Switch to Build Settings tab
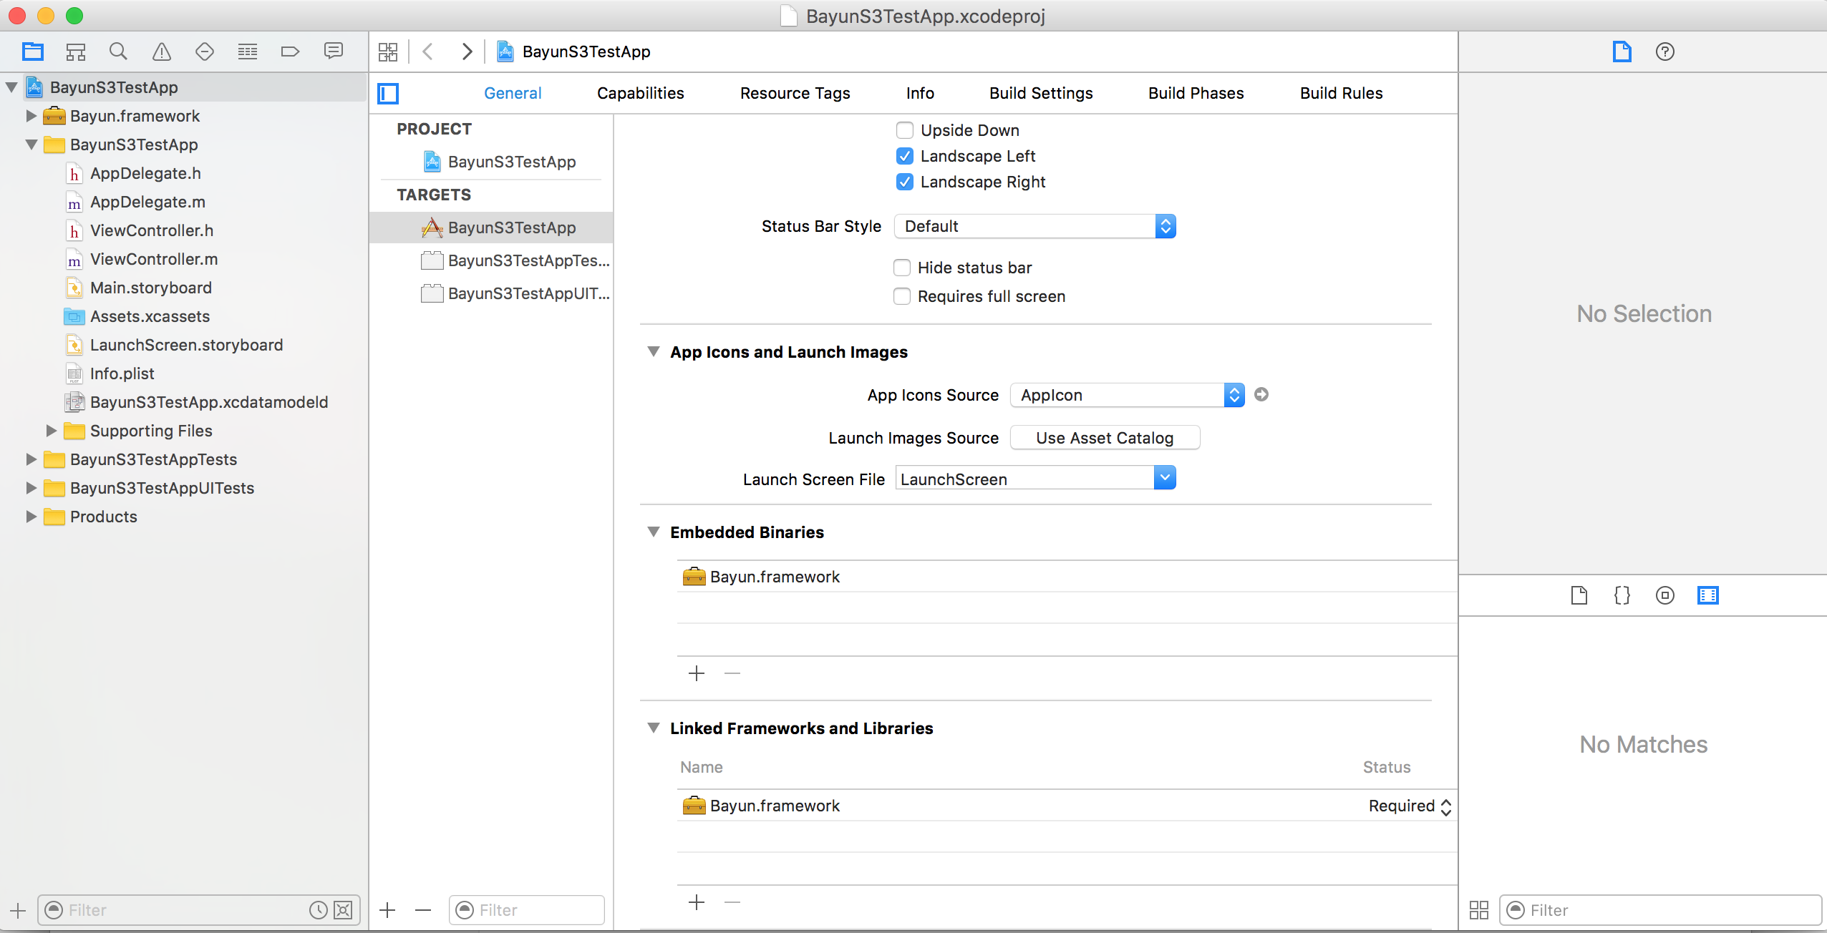Image resolution: width=1827 pixels, height=933 pixels. tap(1041, 93)
